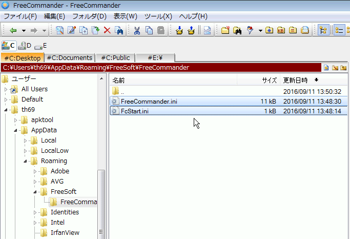
Task: Select the FcStart.ini file
Action: [229, 111]
